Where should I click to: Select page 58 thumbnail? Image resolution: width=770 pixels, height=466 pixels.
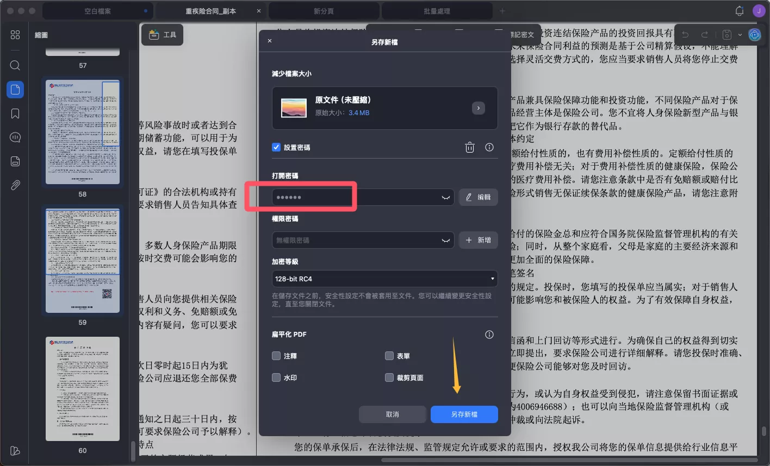(83, 133)
